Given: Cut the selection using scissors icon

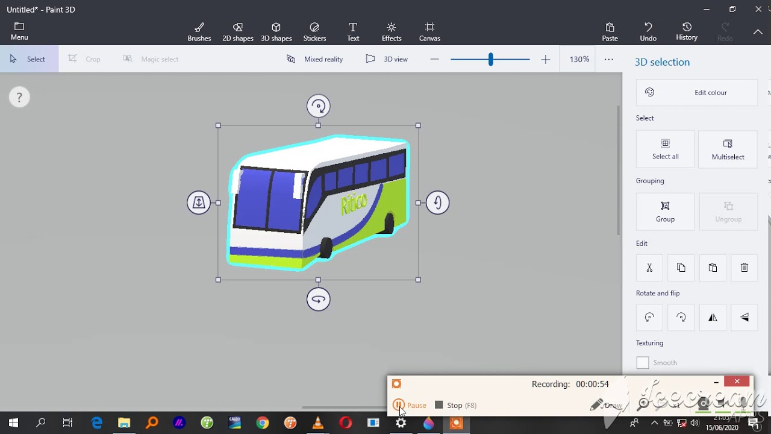Looking at the screenshot, I should point(649,268).
